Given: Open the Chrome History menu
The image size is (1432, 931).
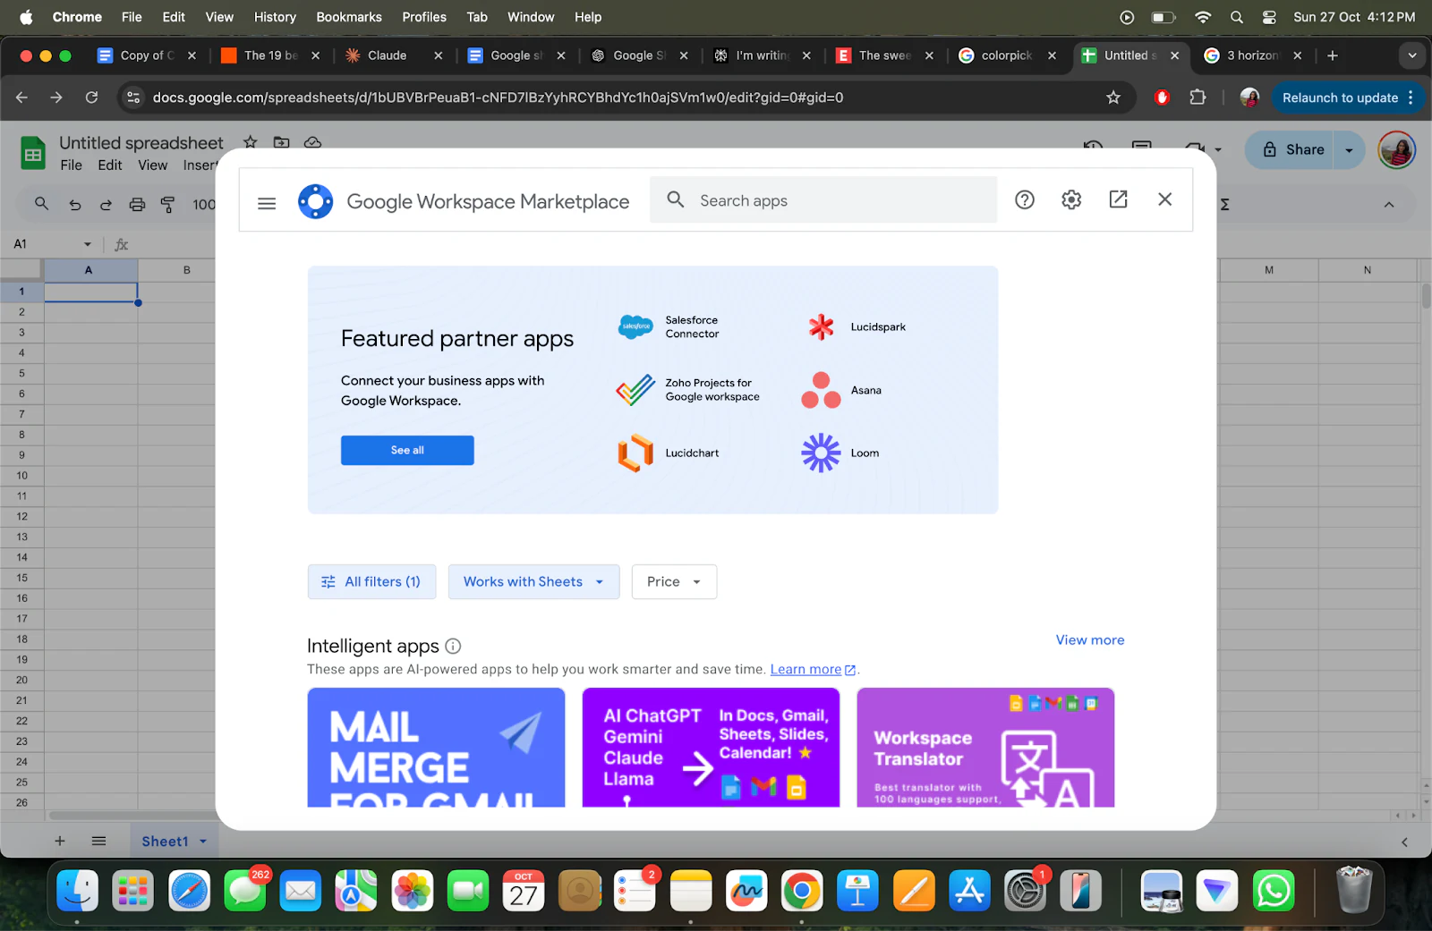Looking at the screenshot, I should [x=275, y=17].
